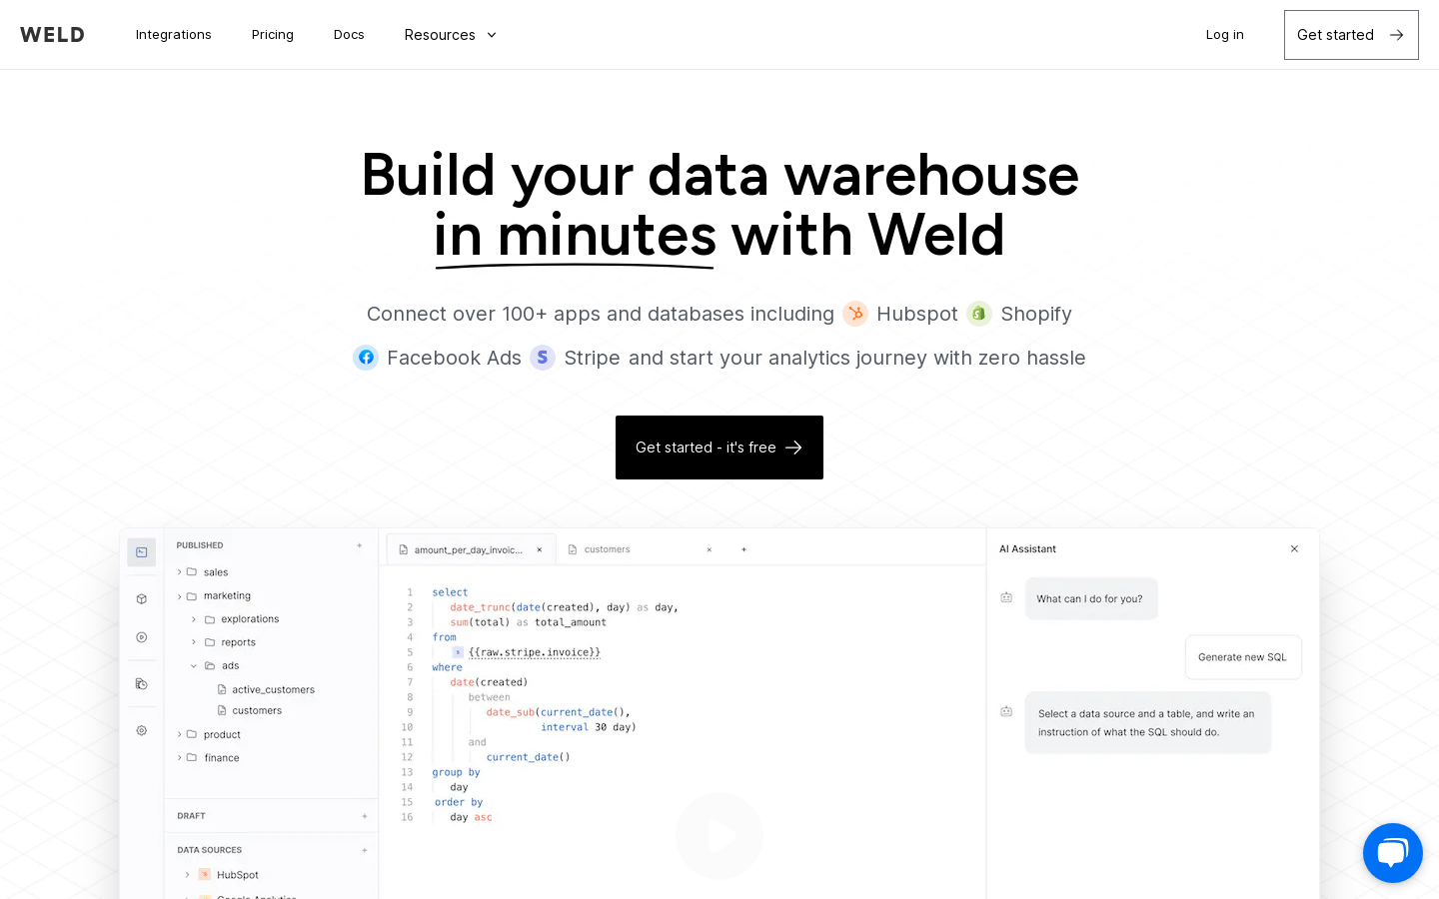The height and width of the screenshot is (899, 1439).
Task: Click the sales folder icon
Action: [x=192, y=572]
